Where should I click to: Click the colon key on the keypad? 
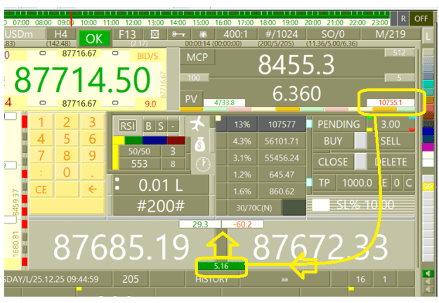(41, 173)
